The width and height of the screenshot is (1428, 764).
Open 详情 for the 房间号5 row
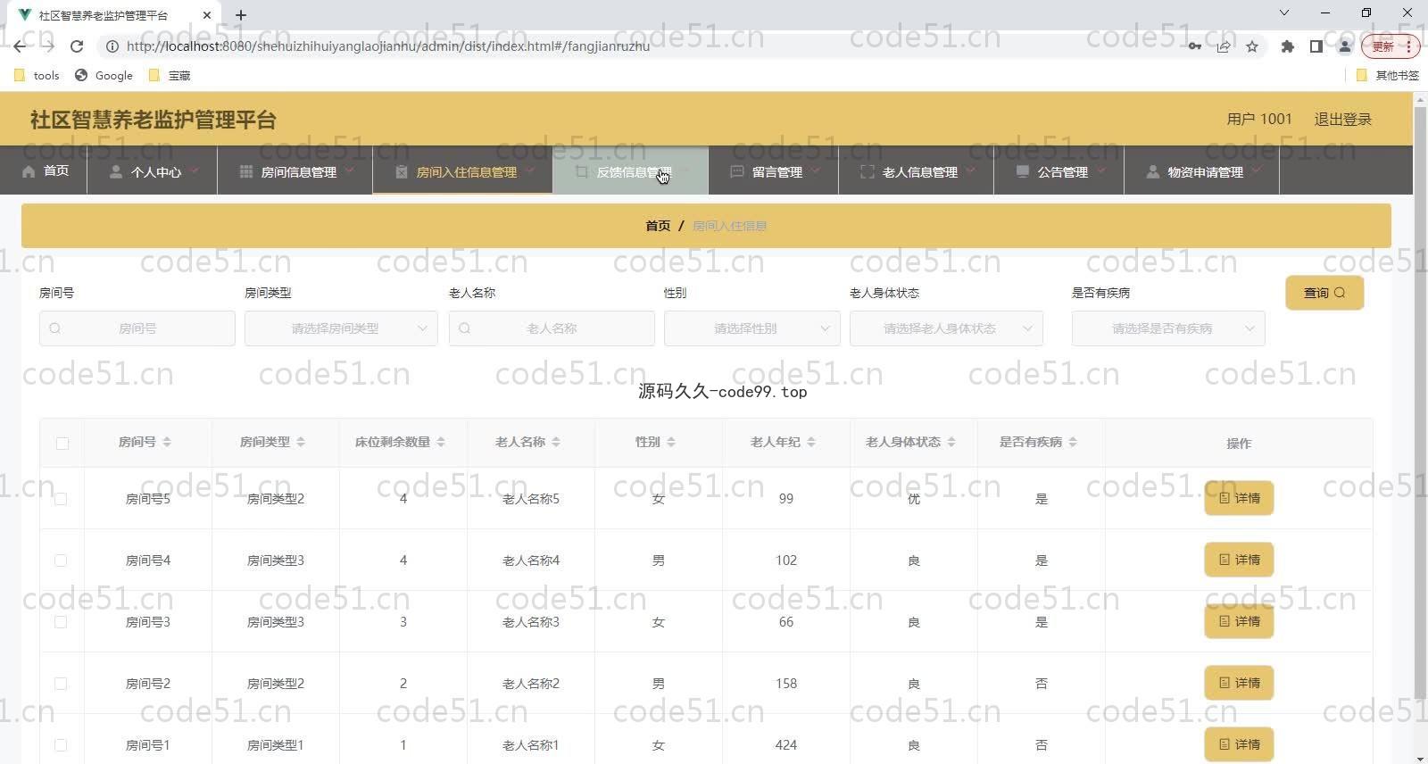pos(1239,498)
